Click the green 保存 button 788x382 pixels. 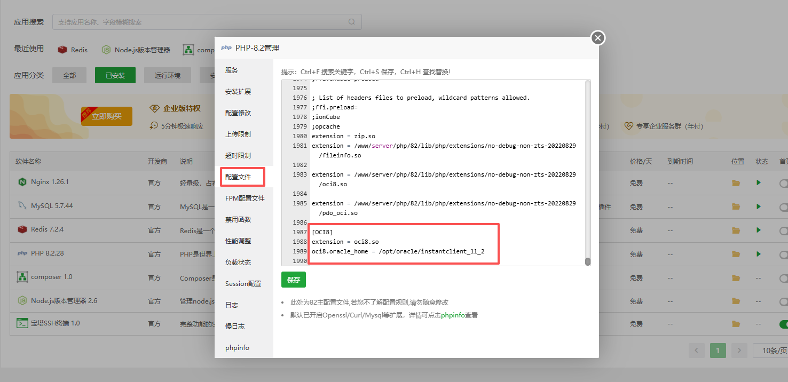[x=294, y=280]
